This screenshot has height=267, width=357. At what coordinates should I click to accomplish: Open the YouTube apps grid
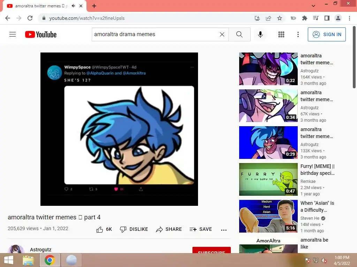[x=281, y=34]
